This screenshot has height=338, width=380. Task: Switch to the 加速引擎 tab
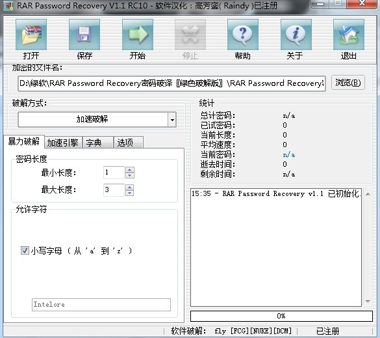coord(63,143)
